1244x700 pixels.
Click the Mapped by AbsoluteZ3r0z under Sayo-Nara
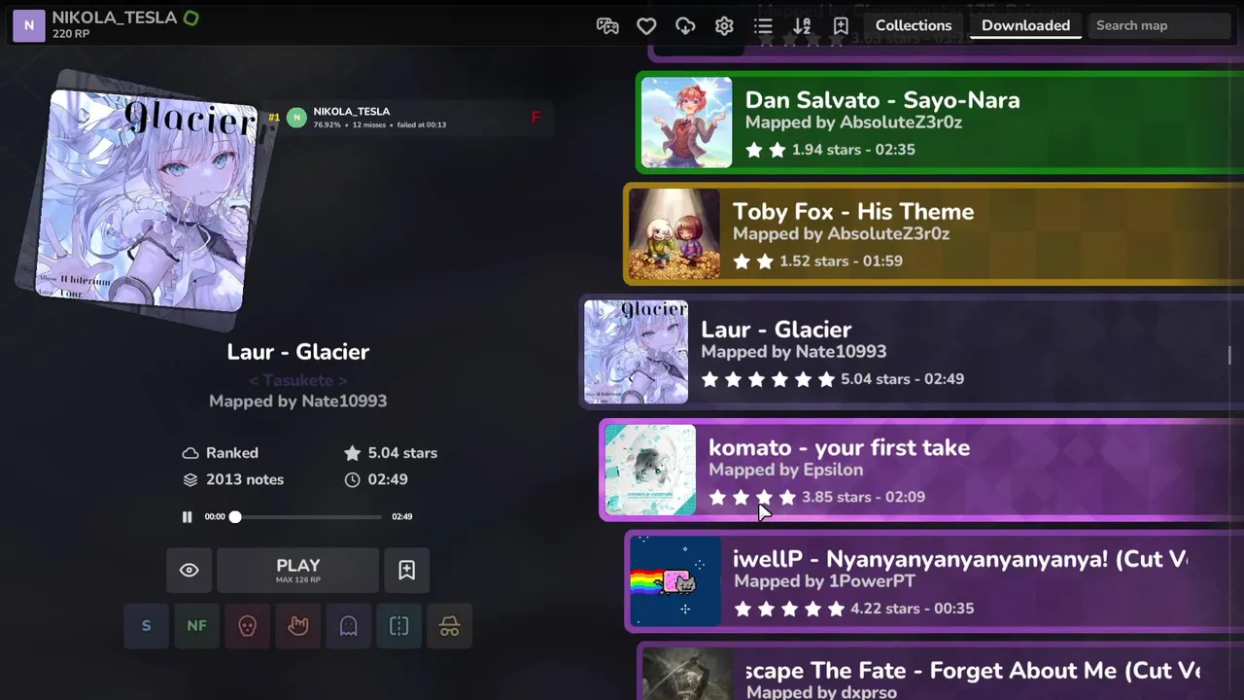[853, 122]
